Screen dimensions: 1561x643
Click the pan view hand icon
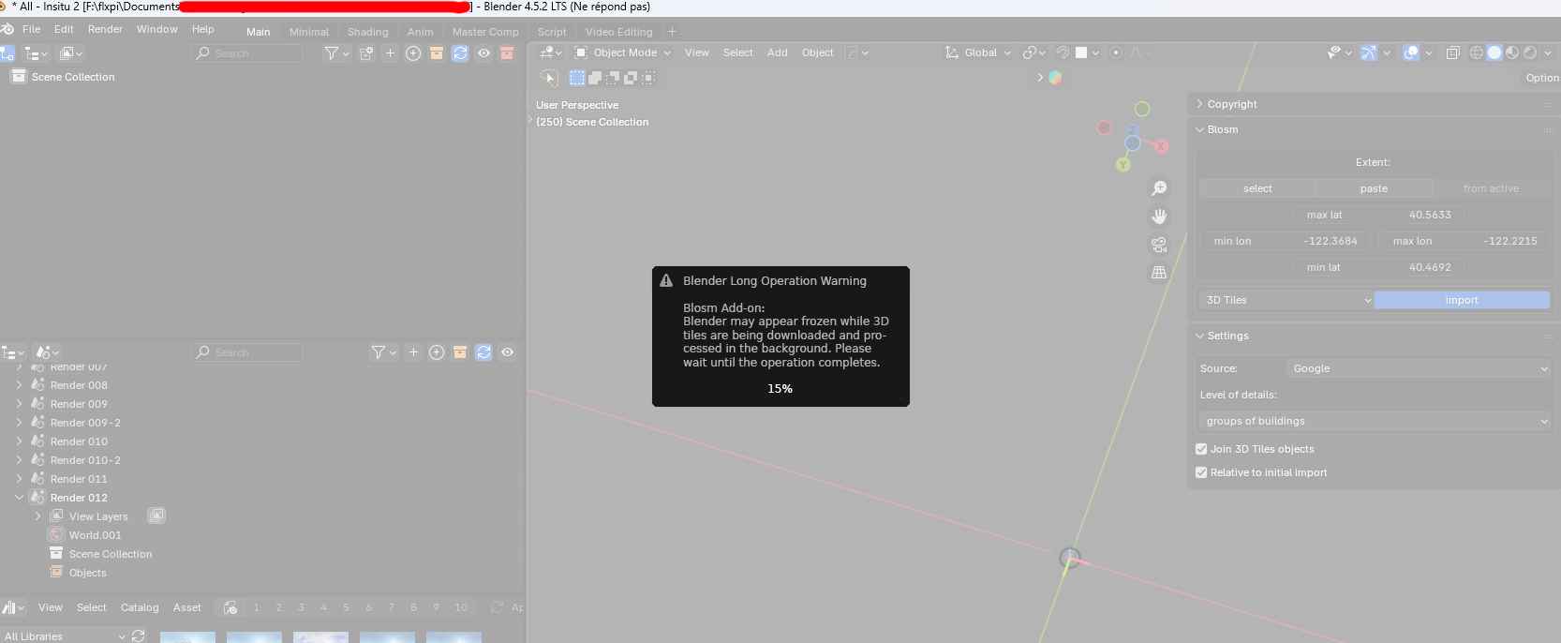[x=1159, y=217]
